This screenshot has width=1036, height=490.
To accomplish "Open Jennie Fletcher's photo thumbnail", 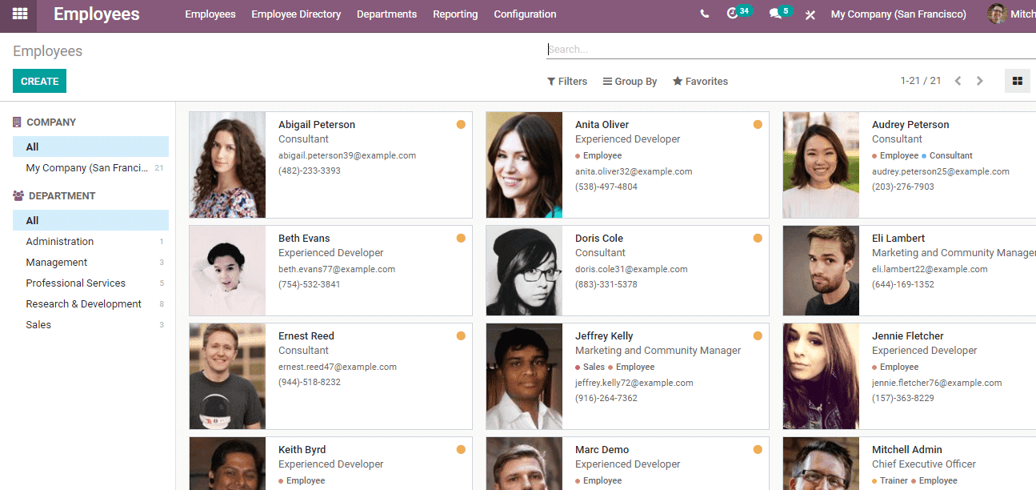I will pyautogui.click(x=821, y=376).
